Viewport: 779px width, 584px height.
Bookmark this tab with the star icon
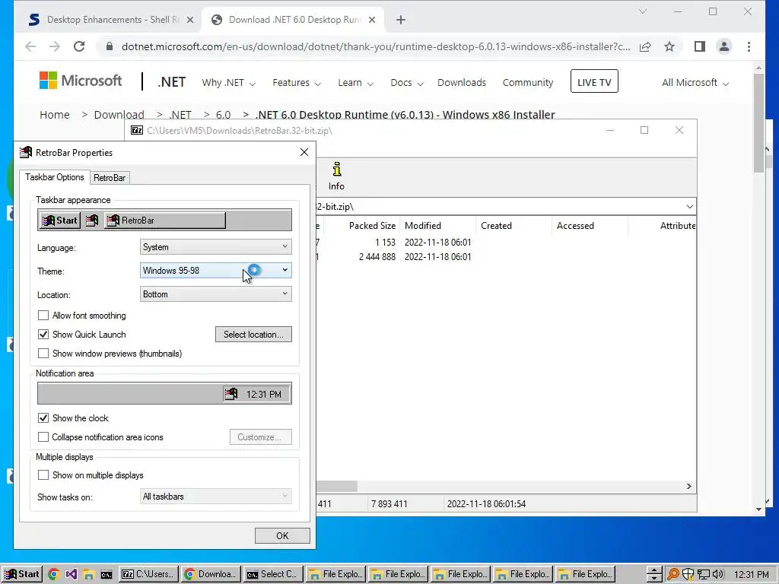669,46
